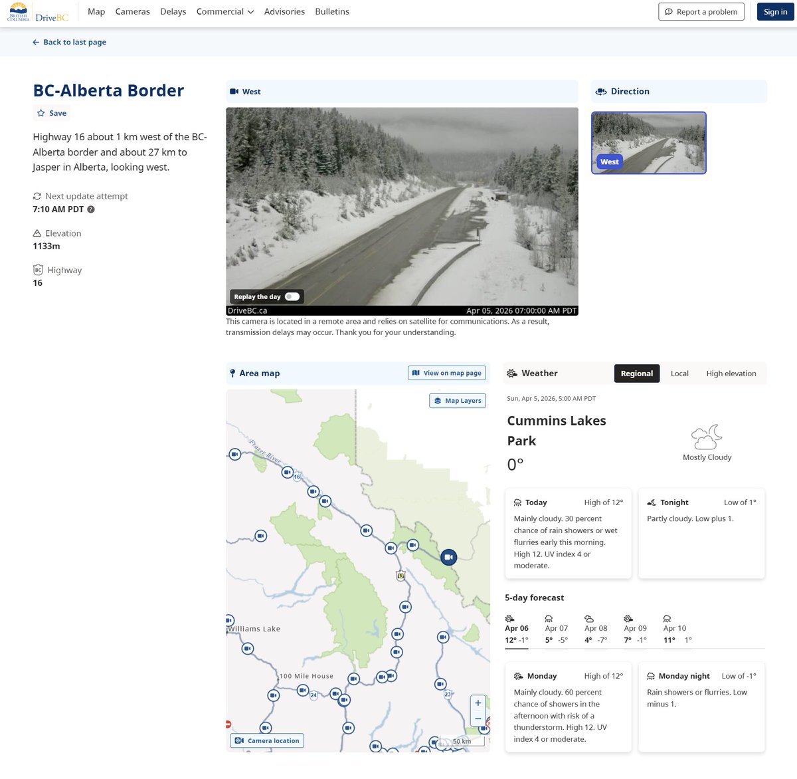The height and width of the screenshot is (779, 797).
Task: Click the speech bubble icon in Report a problem
Action: click(x=669, y=12)
